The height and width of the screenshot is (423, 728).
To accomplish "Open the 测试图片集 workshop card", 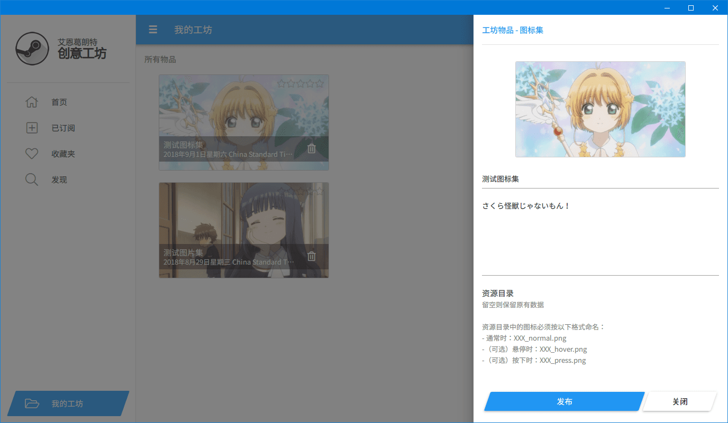I will tap(244, 230).
